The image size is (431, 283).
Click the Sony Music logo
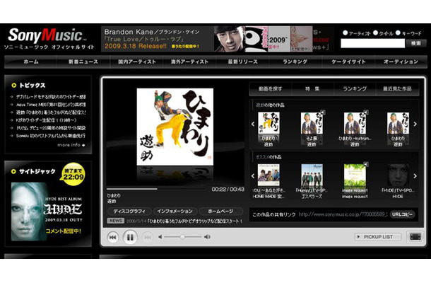[x=47, y=35]
